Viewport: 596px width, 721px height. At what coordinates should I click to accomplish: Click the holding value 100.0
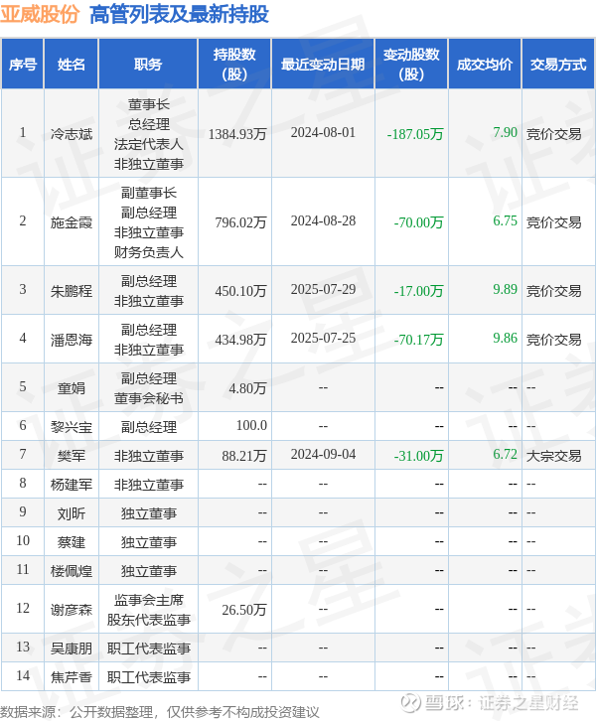pyautogui.click(x=251, y=425)
